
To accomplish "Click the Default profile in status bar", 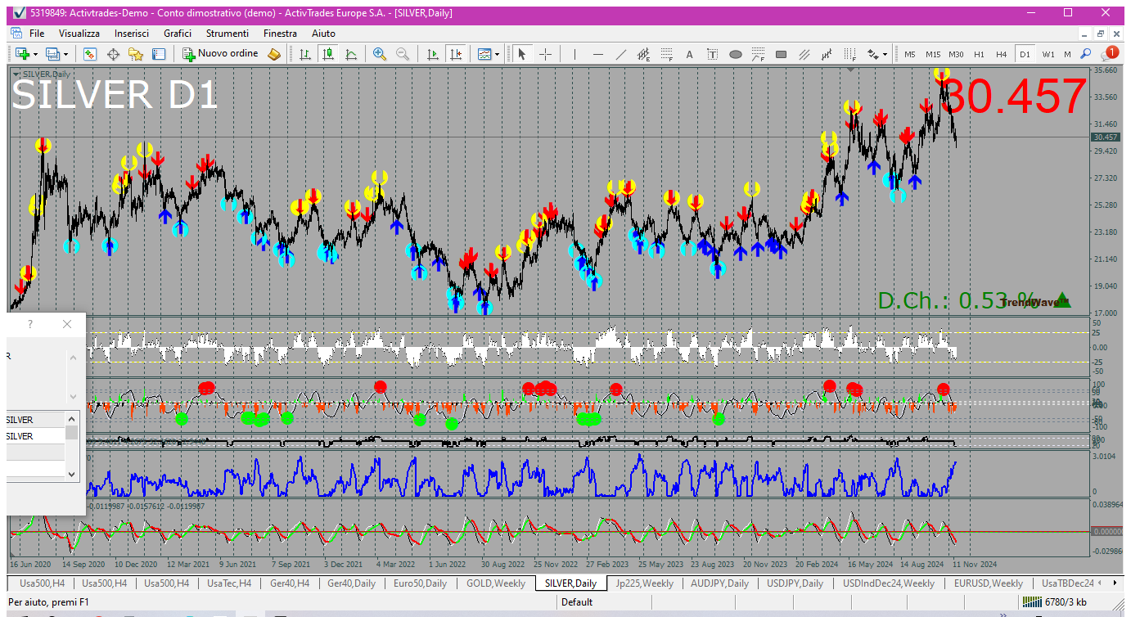I will pyautogui.click(x=577, y=602).
